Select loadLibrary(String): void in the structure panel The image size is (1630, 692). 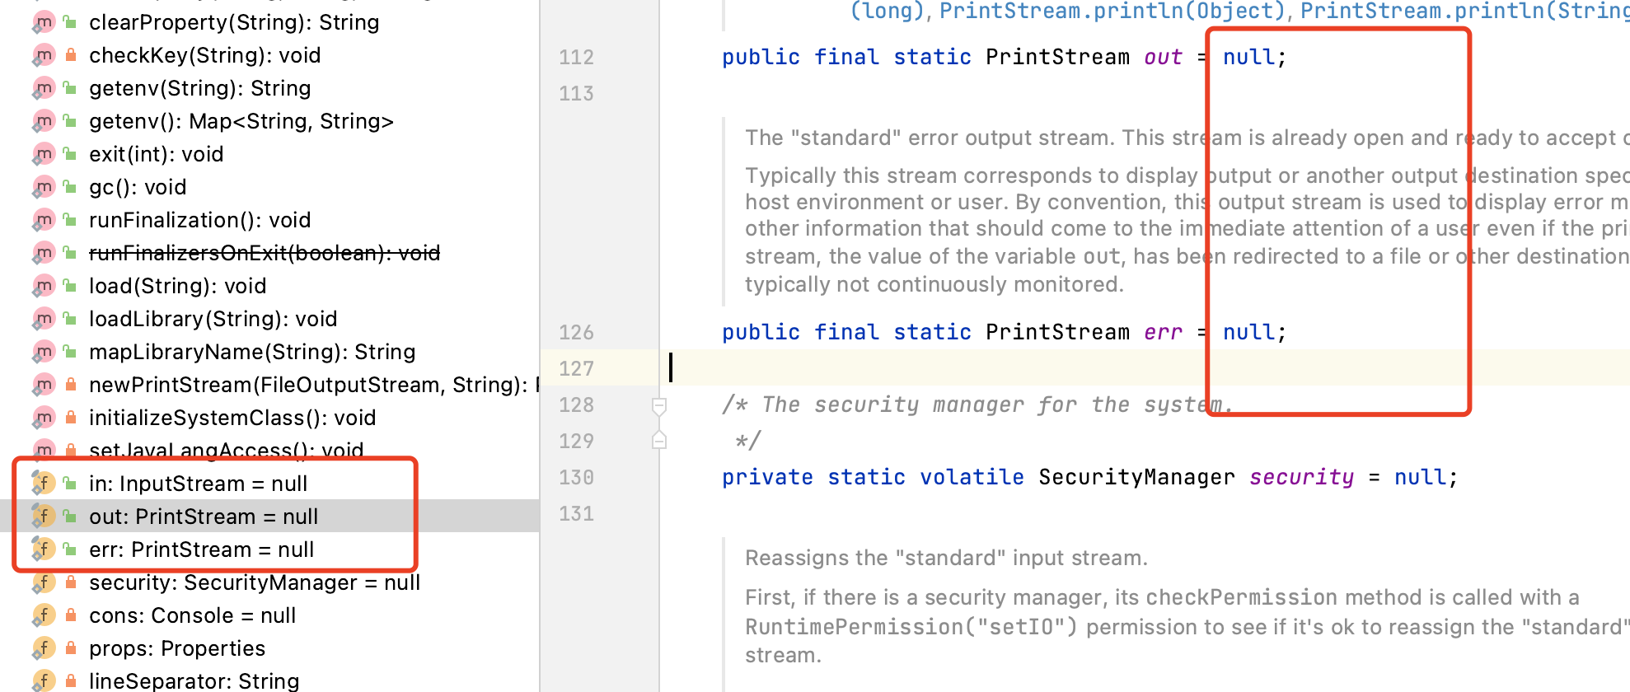[213, 319]
